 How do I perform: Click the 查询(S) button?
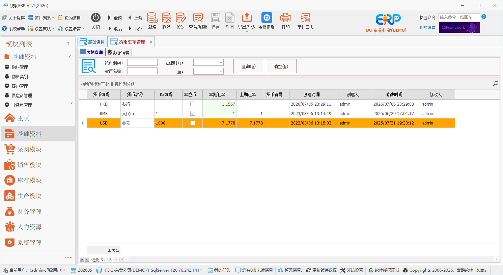click(x=249, y=66)
